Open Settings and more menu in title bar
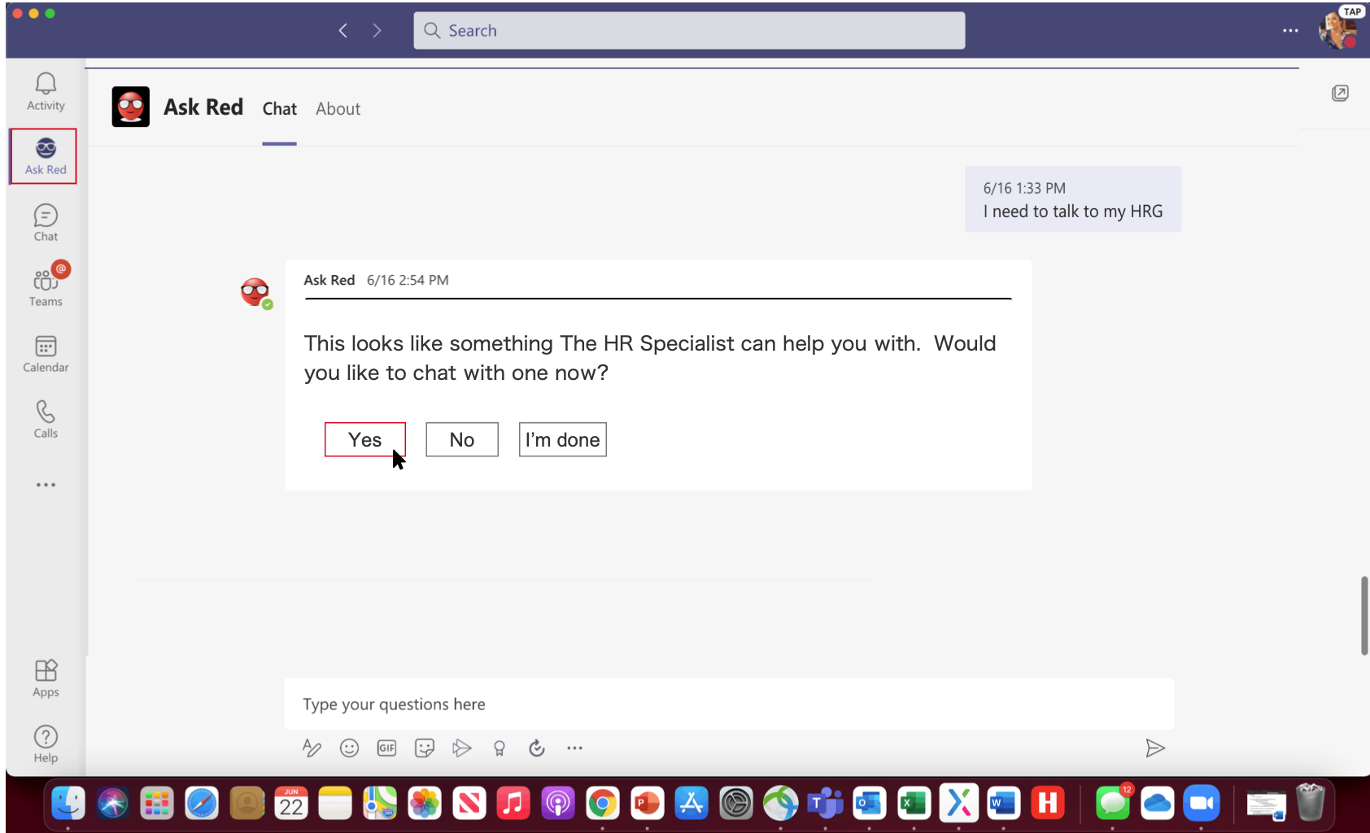 [1290, 31]
